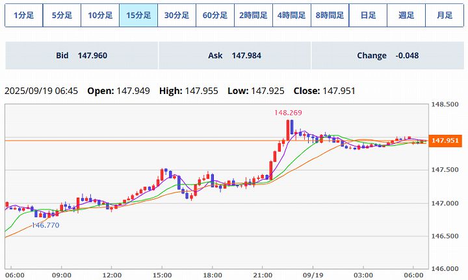Select the 5分足 chart tab
468x280 pixels.
62,15
